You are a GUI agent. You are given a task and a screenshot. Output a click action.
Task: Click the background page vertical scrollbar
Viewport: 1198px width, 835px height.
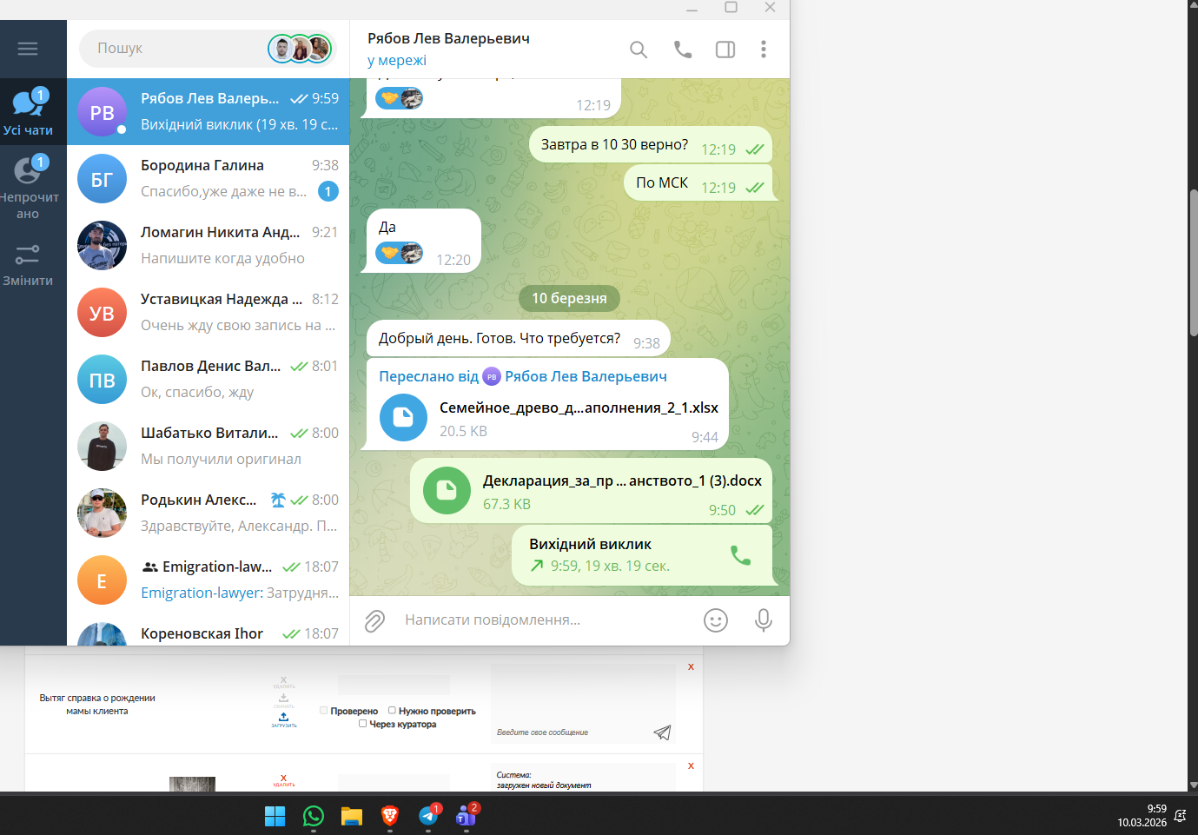pyautogui.click(x=1193, y=261)
